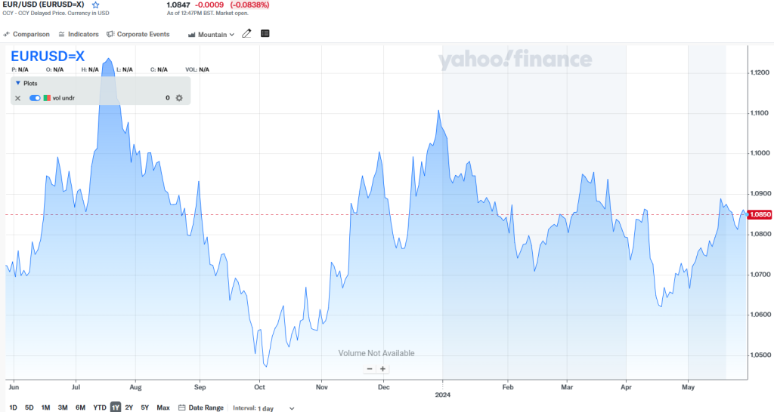Open the table view panel icon
The width and height of the screenshot is (774, 412).
[x=265, y=34]
